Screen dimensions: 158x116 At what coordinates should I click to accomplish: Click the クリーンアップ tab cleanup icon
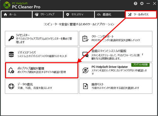pos(37,14)
